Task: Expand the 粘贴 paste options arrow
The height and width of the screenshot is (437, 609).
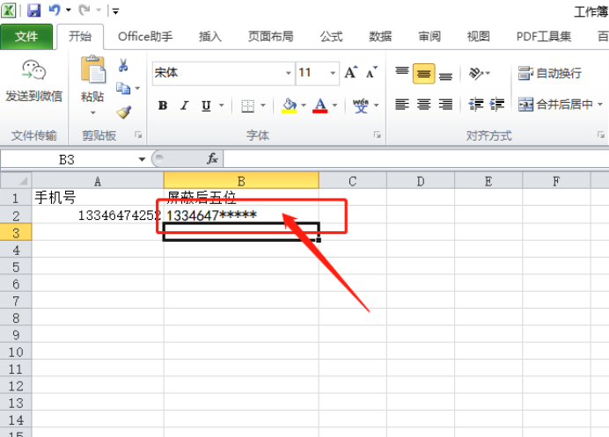Action: (x=92, y=113)
